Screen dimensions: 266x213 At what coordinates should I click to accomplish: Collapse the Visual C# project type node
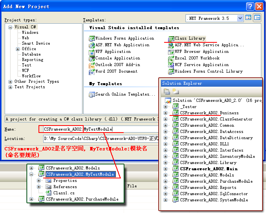pyautogui.click(x=10, y=27)
